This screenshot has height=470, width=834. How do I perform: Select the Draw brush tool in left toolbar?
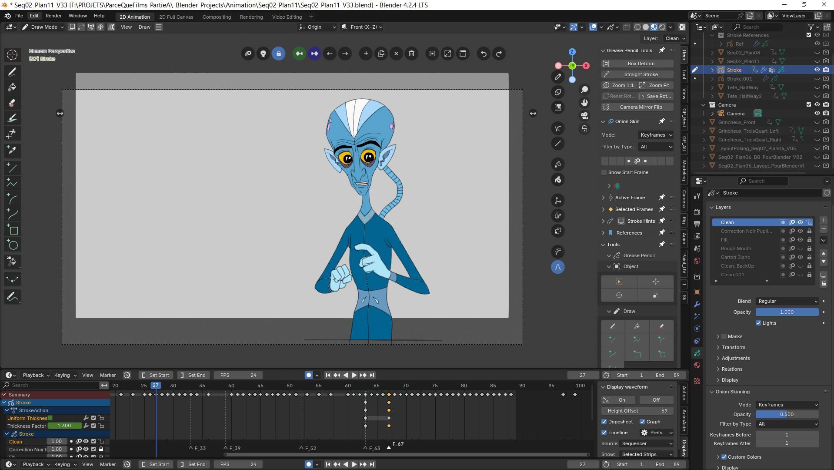(12, 72)
